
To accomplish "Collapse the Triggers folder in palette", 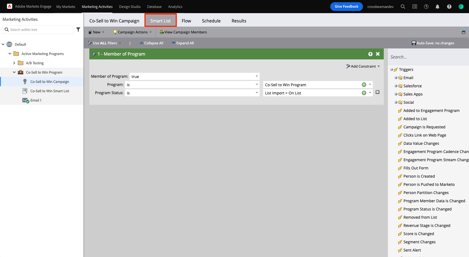I will 391,70.
